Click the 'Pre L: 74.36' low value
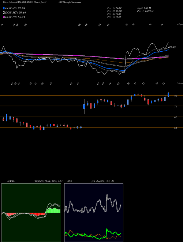 [115, 14]
